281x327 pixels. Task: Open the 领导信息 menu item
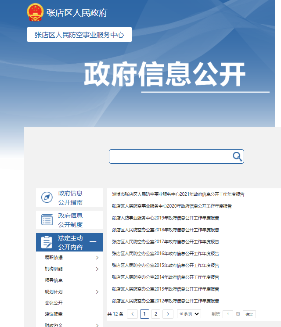pos(54,280)
